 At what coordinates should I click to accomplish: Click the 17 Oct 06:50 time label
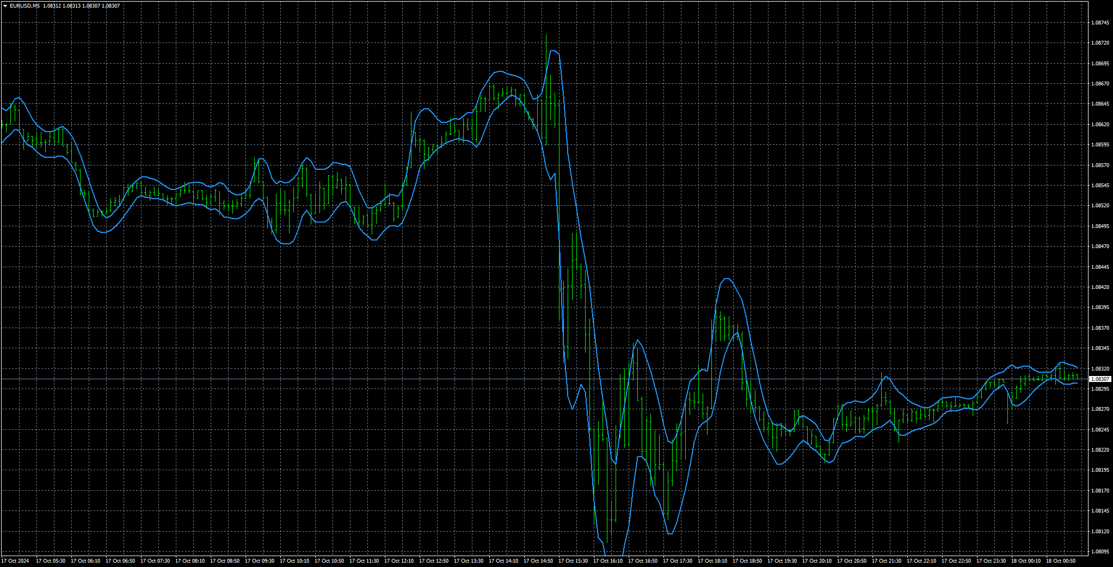(120, 561)
